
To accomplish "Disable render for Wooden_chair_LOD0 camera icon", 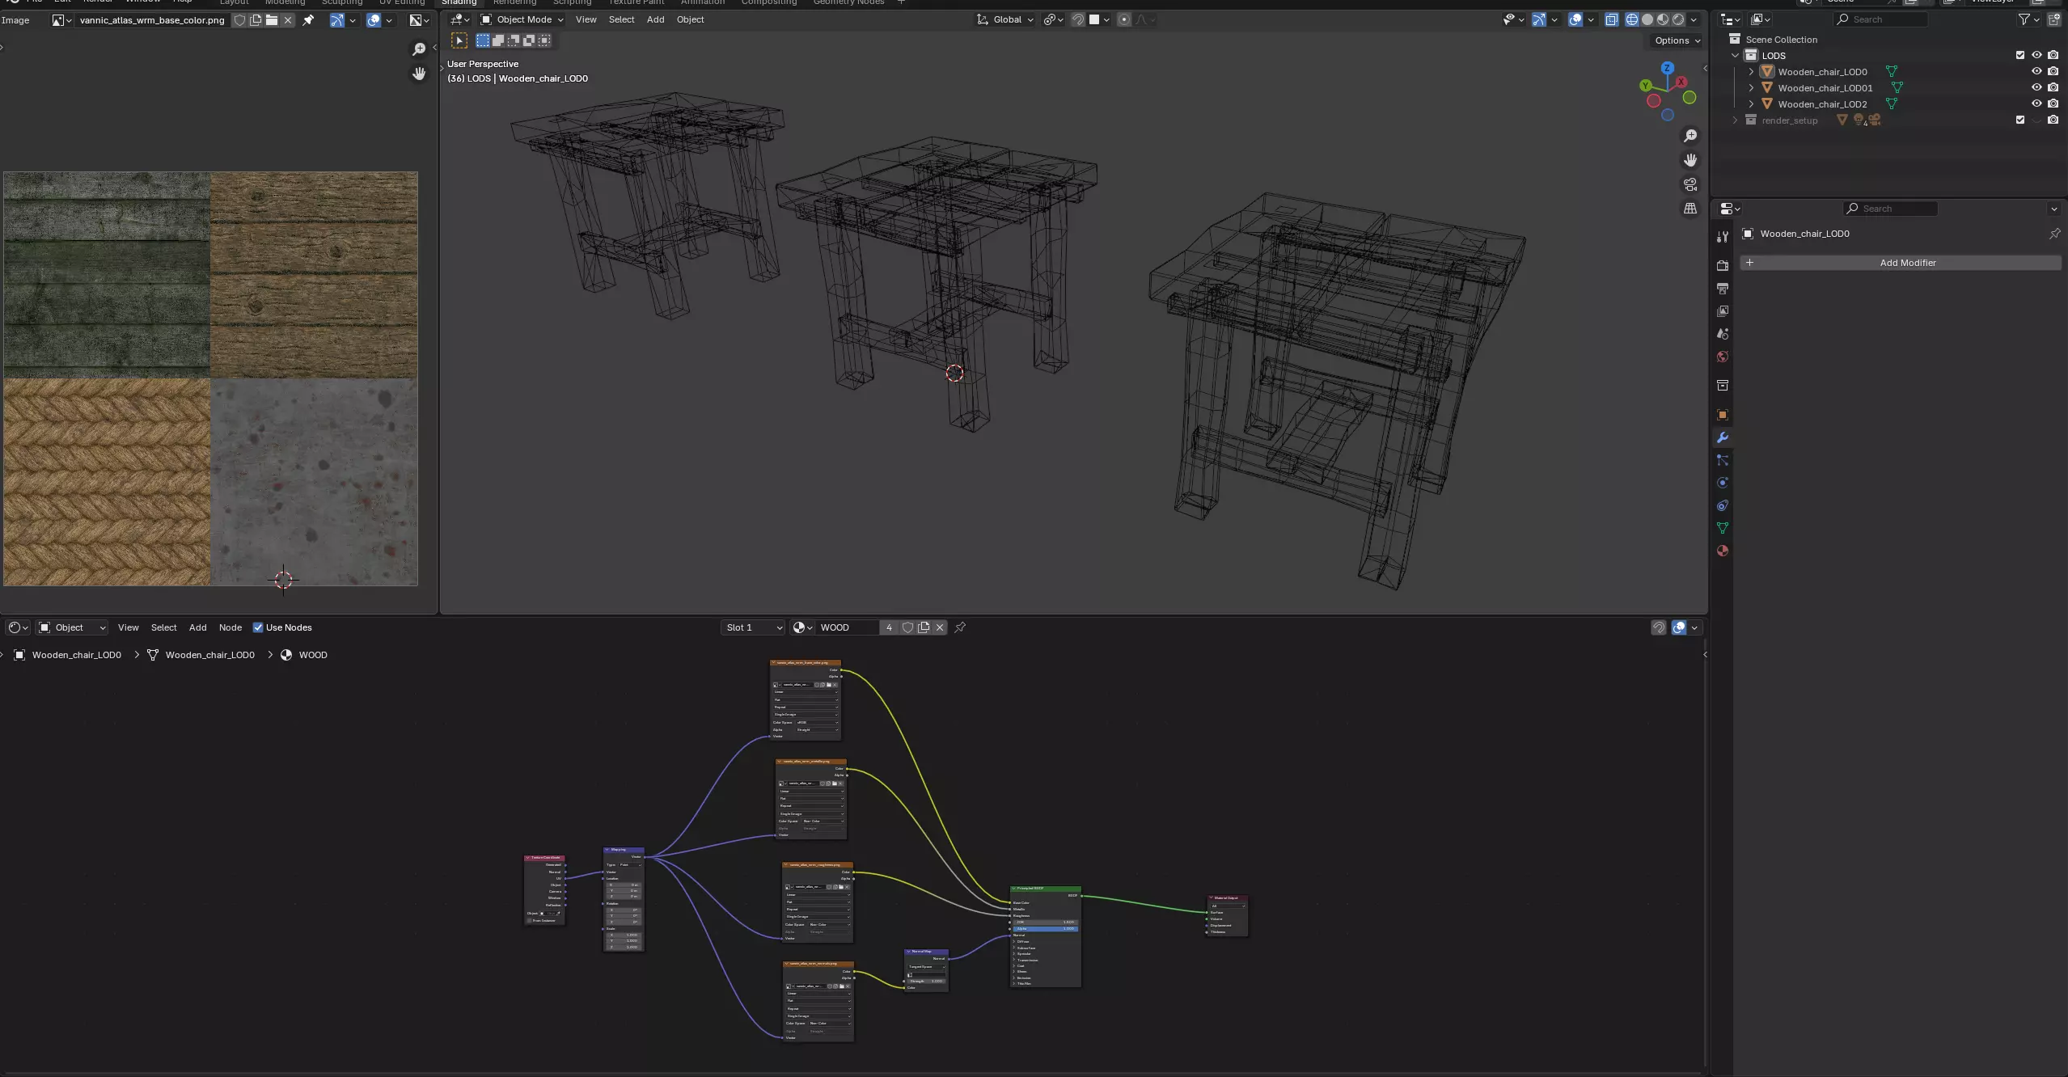I will point(2053,71).
